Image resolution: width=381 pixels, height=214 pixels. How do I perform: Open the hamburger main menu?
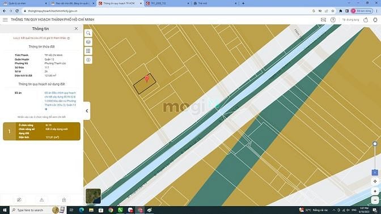click(x=5, y=20)
